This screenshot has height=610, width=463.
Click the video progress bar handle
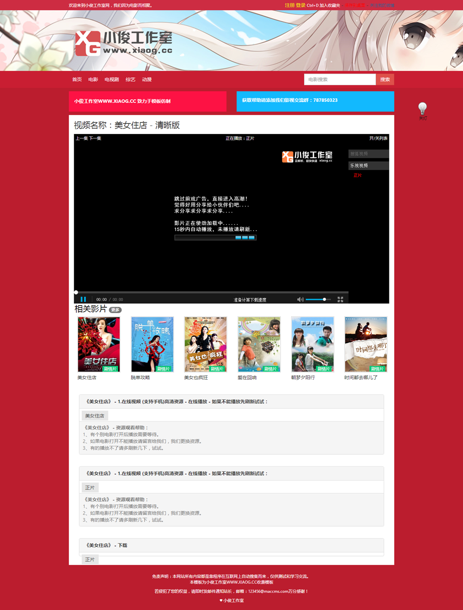tap(76, 292)
